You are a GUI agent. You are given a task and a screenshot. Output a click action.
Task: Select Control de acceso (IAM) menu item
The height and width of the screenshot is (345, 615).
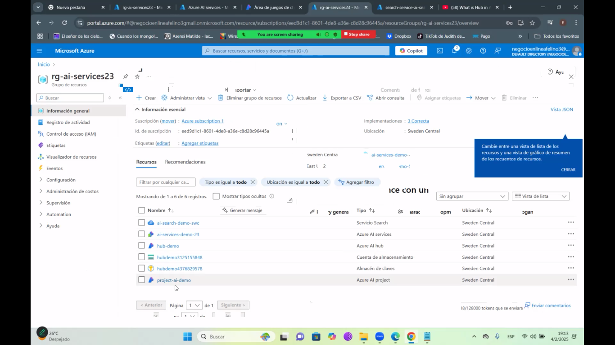point(71,134)
